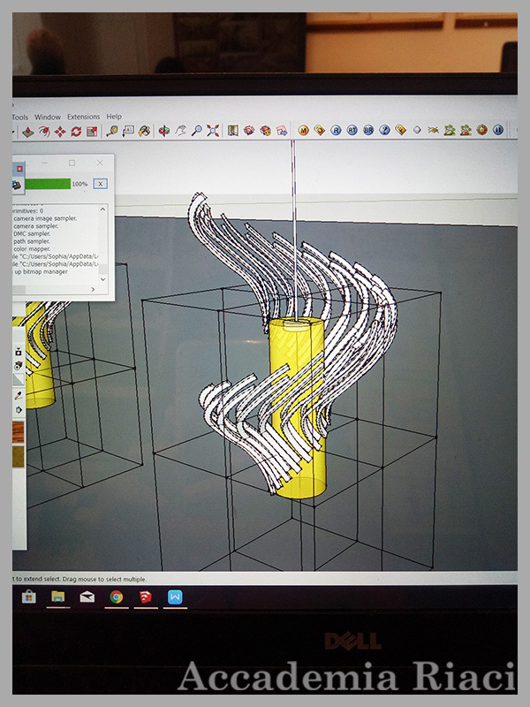The height and width of the screenshot is (707, 530).
Task: Open Google Chrome from taskbar
Action: click(117, 597)
